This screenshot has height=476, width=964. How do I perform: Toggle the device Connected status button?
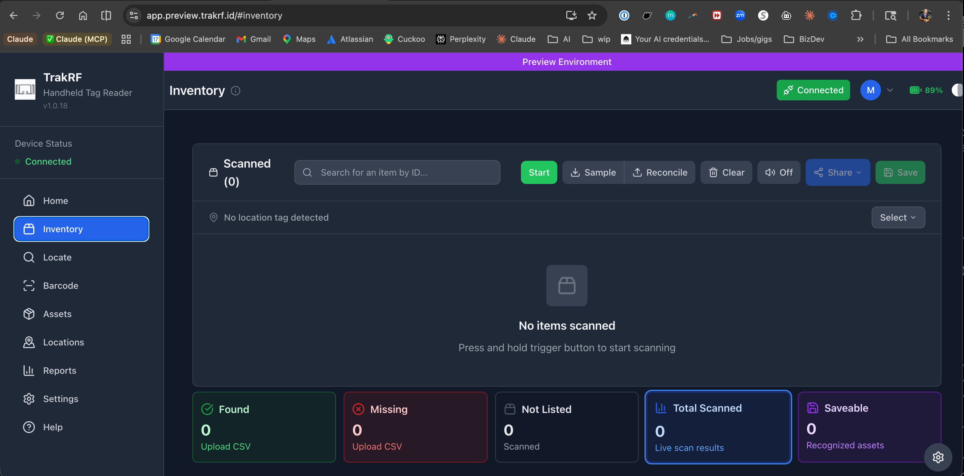click(x=813, y=90)
